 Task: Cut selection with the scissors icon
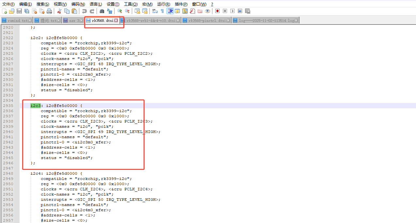click(59, 11)
